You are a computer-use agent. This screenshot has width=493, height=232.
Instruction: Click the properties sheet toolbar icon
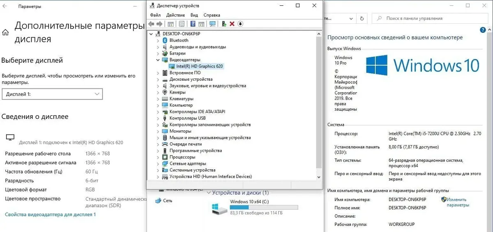[x=182, y=24]
